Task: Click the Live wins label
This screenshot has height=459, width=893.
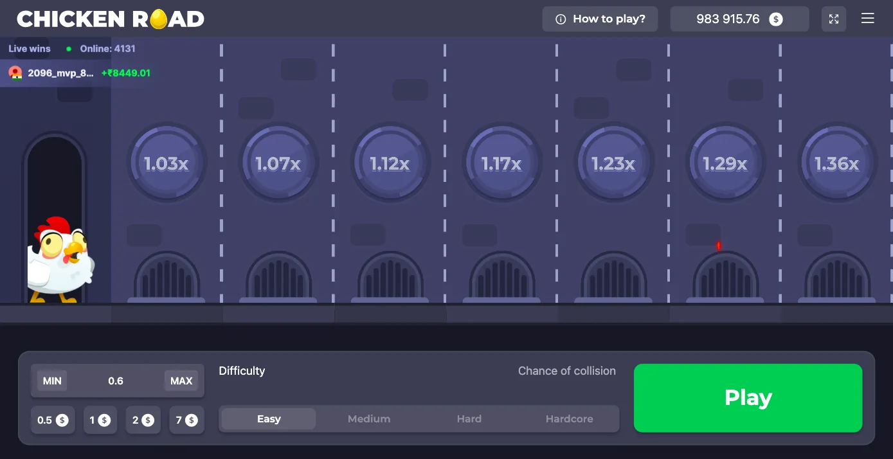Action: 30,49
